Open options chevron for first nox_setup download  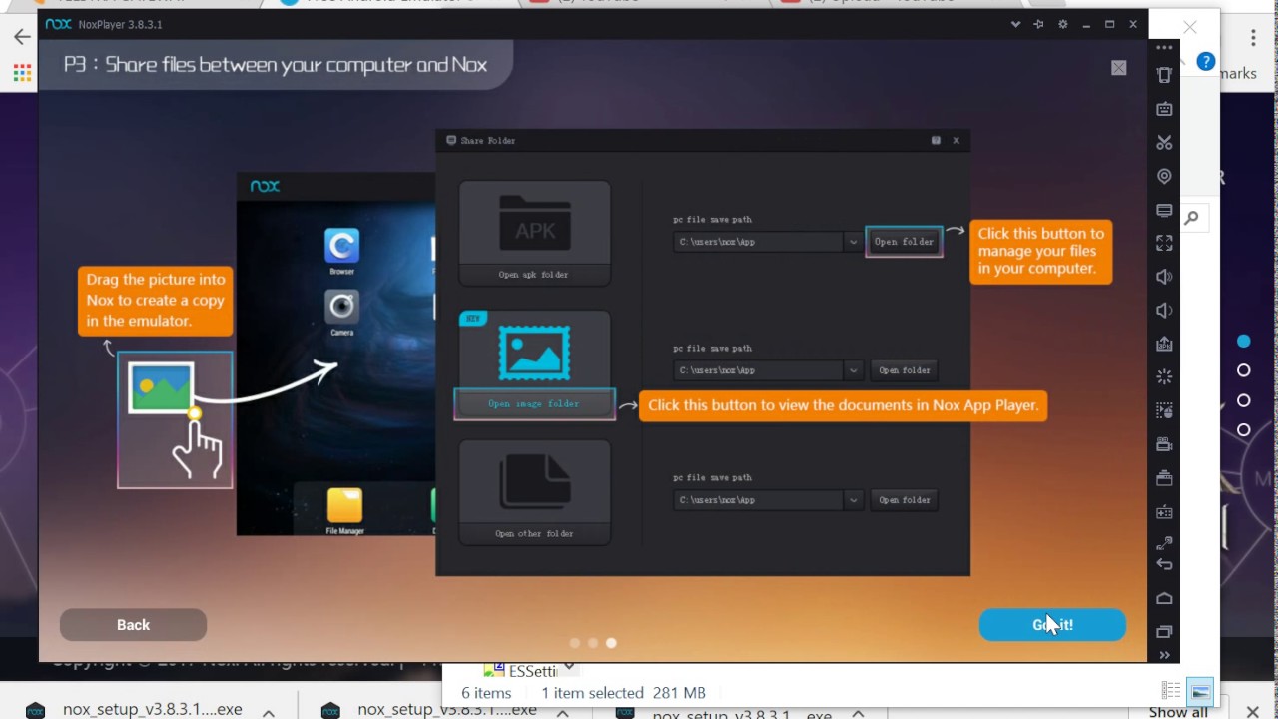click(x=268, y=712)
